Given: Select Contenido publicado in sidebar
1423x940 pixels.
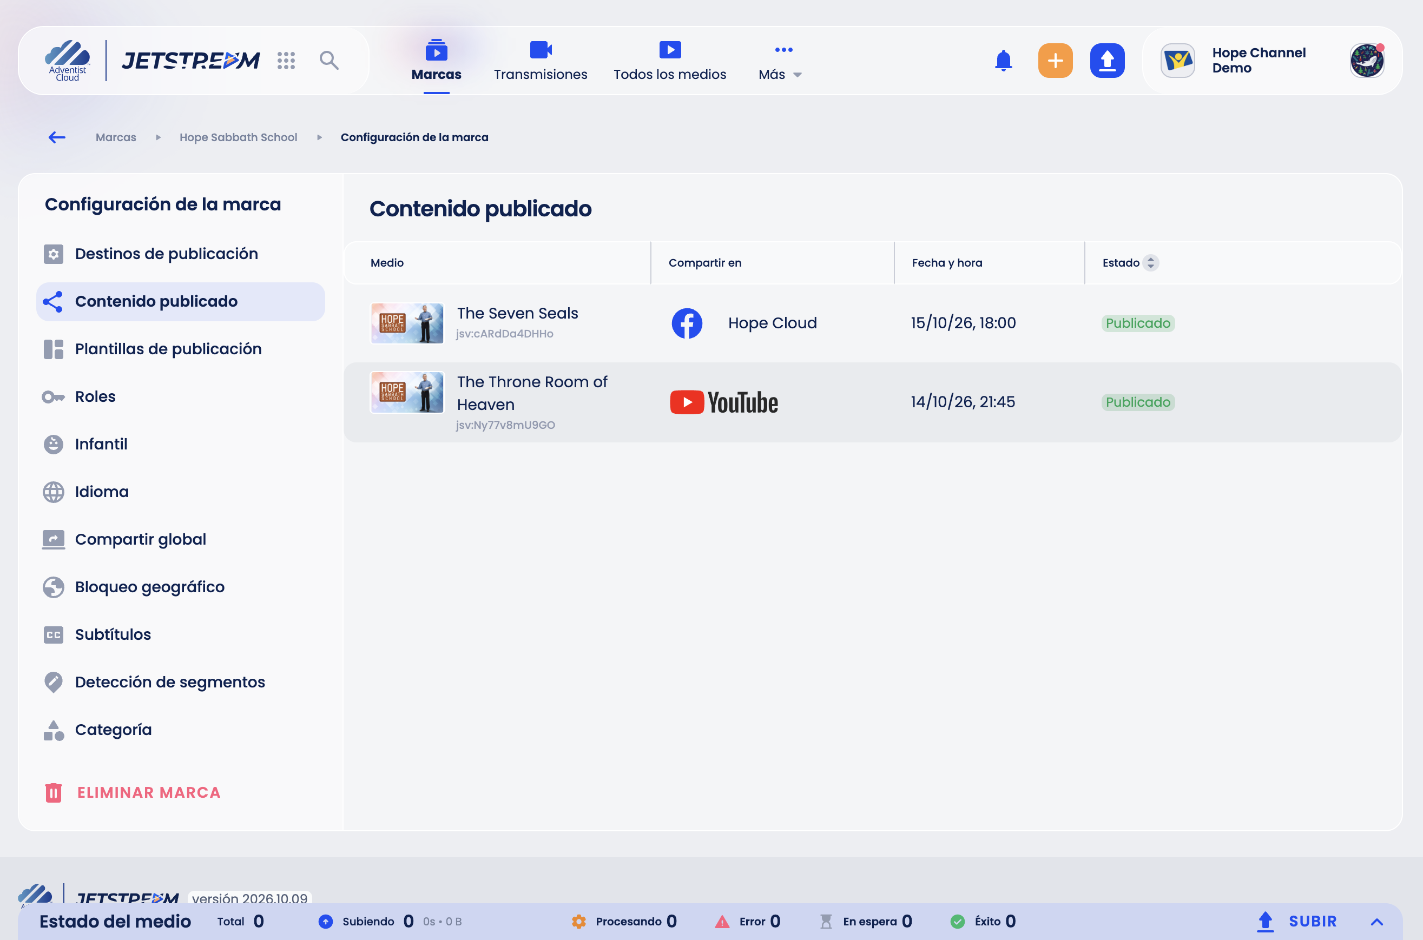Looking at the screenshot, I should (181, 302).
